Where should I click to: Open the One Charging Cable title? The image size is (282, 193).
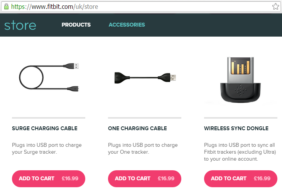click(x=137, y=128)
